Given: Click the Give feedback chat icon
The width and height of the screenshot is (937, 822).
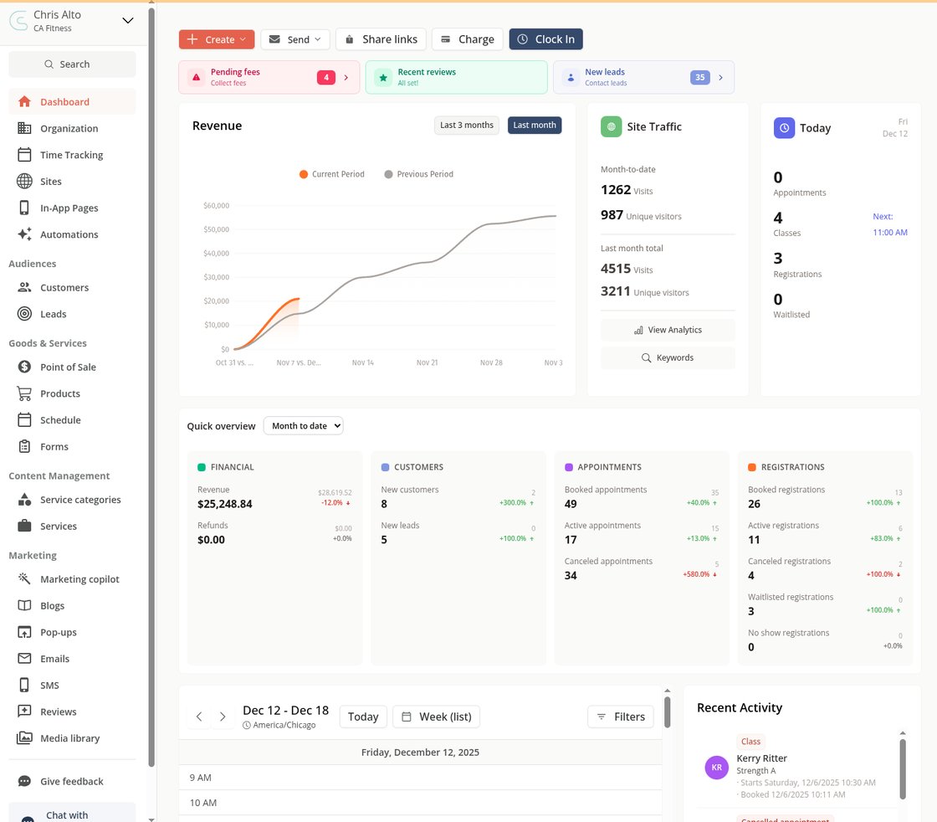Looking at the screenshot, I should [x=24, y=781].
